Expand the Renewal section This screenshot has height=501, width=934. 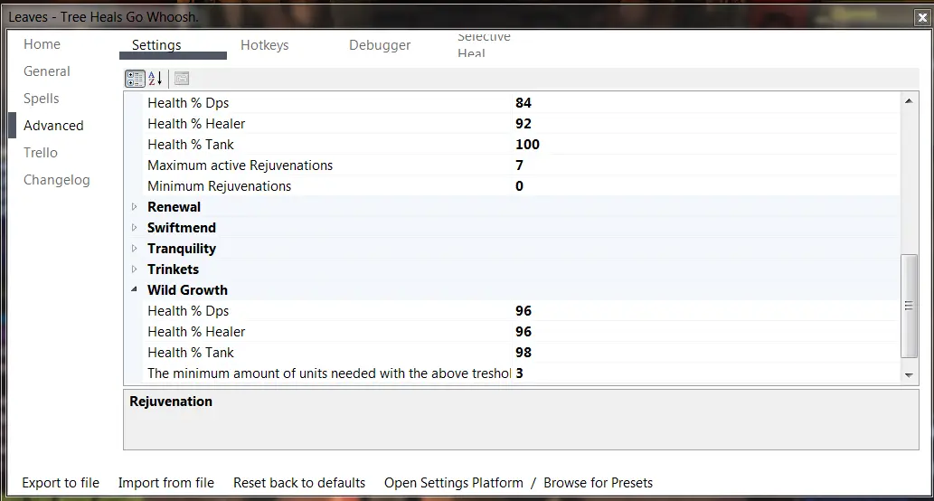(135, 207)
